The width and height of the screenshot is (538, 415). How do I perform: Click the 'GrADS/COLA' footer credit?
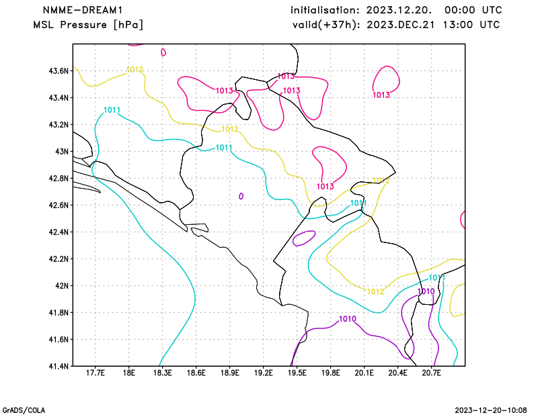tap(24, 410)
